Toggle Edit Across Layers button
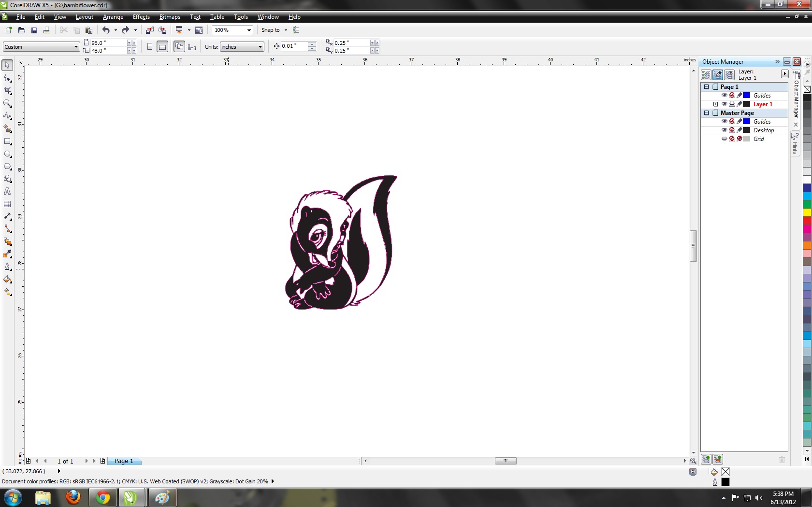Viewport: 812px width, 507px height. pyautogui.click(x=717, y=75)
